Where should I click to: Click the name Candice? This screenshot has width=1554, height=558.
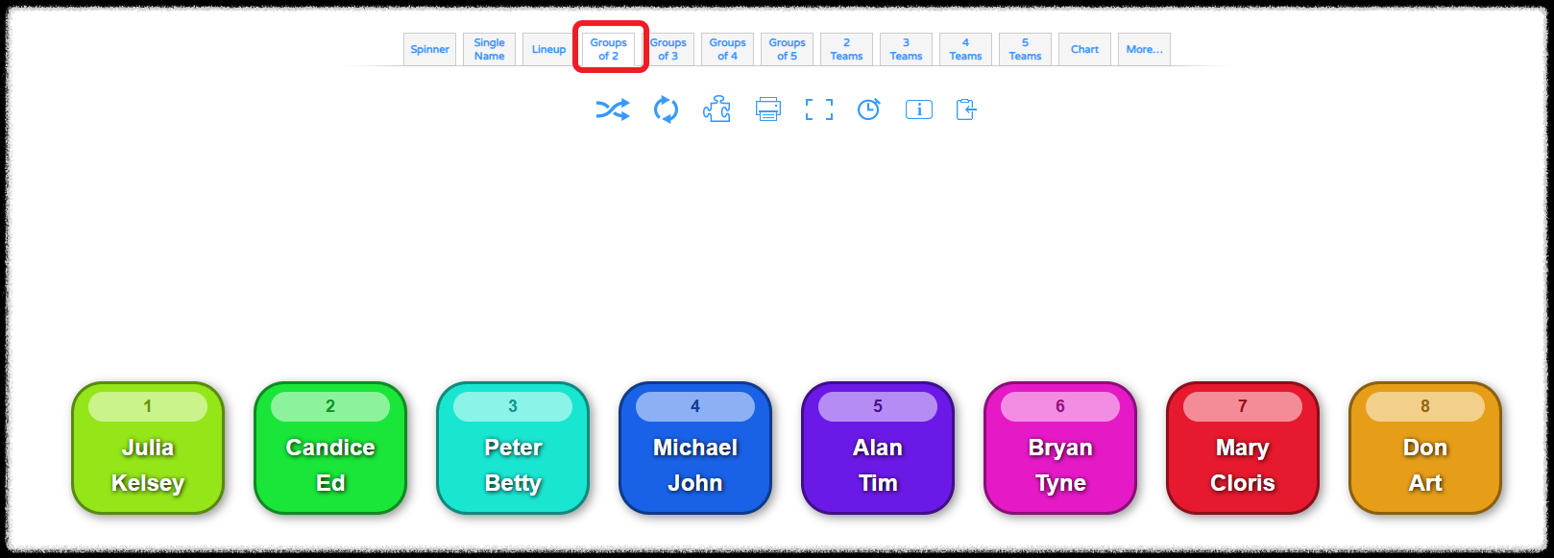(x=330, y=448)
